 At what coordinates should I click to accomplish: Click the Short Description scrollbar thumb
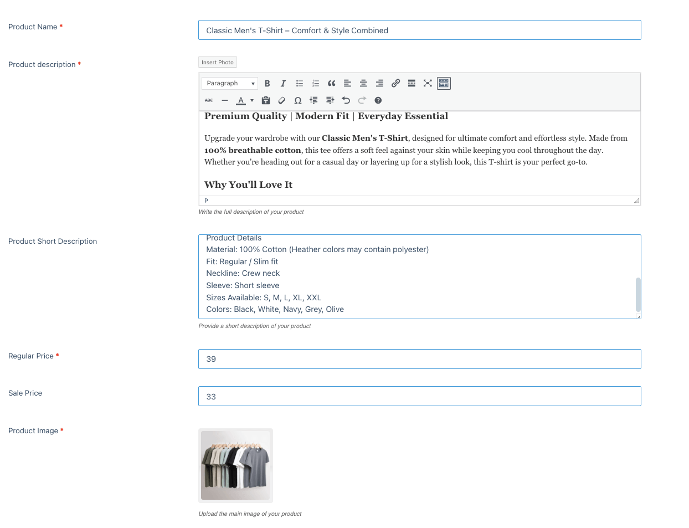point(638,295)
